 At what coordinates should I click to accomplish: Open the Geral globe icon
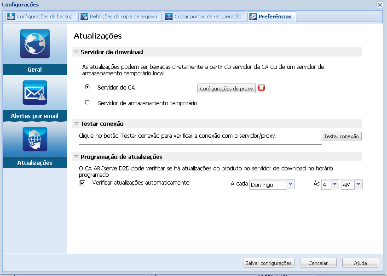pyautogui.click(x=35, y=44)
